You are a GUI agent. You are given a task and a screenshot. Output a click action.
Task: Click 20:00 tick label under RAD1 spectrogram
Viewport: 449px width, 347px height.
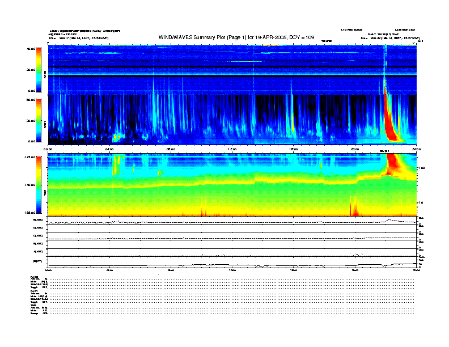point(355,149)
